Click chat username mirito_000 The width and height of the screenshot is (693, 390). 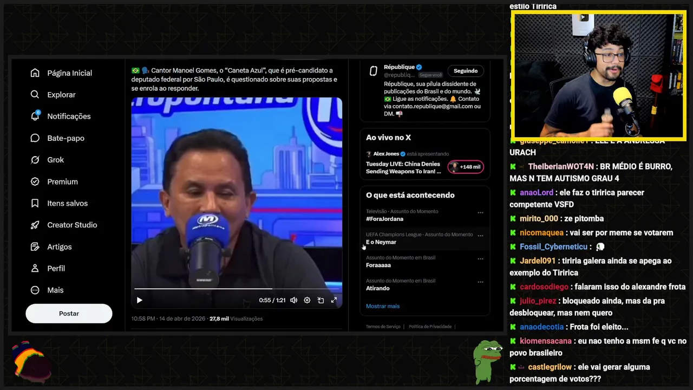[x=539, y=218]
